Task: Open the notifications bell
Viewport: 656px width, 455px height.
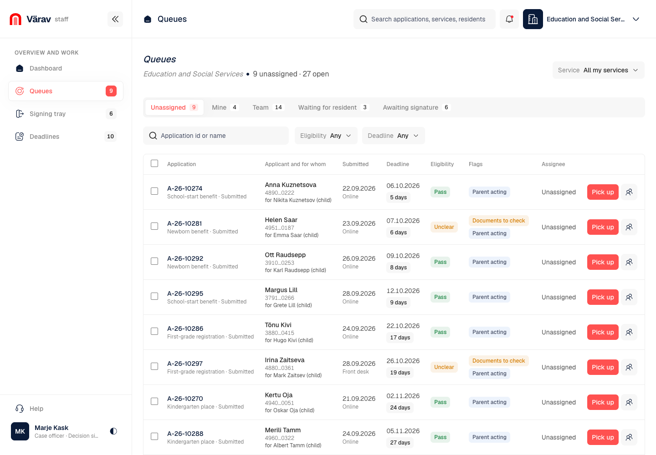Action: (509, 19)
